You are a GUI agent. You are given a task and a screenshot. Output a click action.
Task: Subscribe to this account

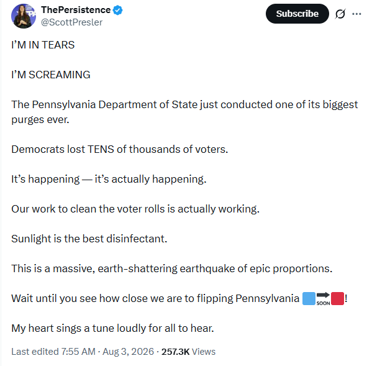click(297, 14)
